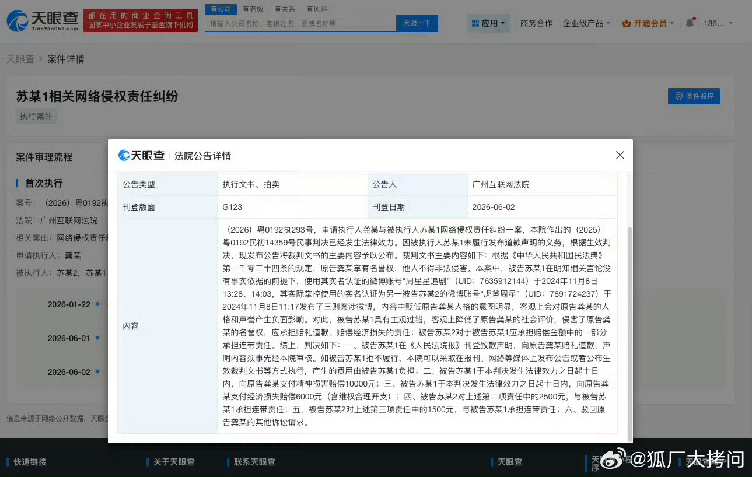Open the account 186... dropdown
752x477 pixels.
pyautogui.click(x=718, y=23)
